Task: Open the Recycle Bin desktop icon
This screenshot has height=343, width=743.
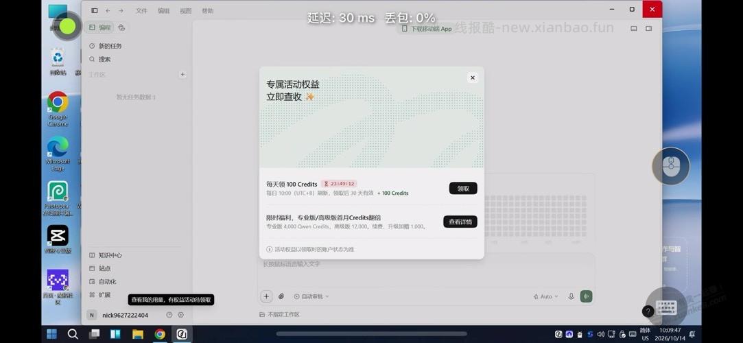Action: point(58,62)
